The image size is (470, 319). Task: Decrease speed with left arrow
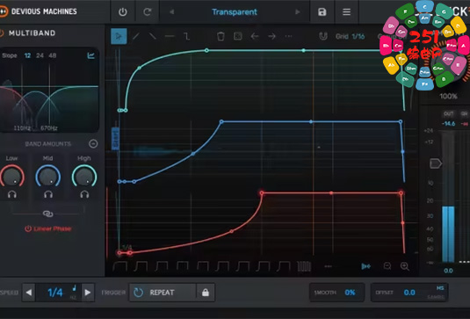point(29,293)
